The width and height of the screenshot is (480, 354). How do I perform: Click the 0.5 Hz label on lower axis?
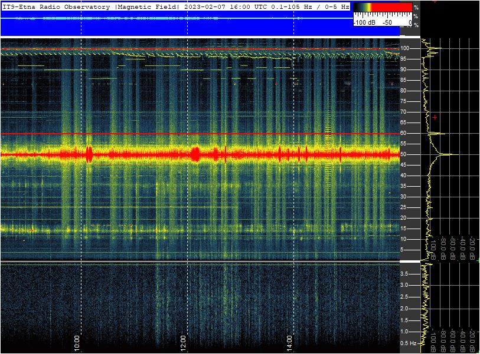point(408,343)
